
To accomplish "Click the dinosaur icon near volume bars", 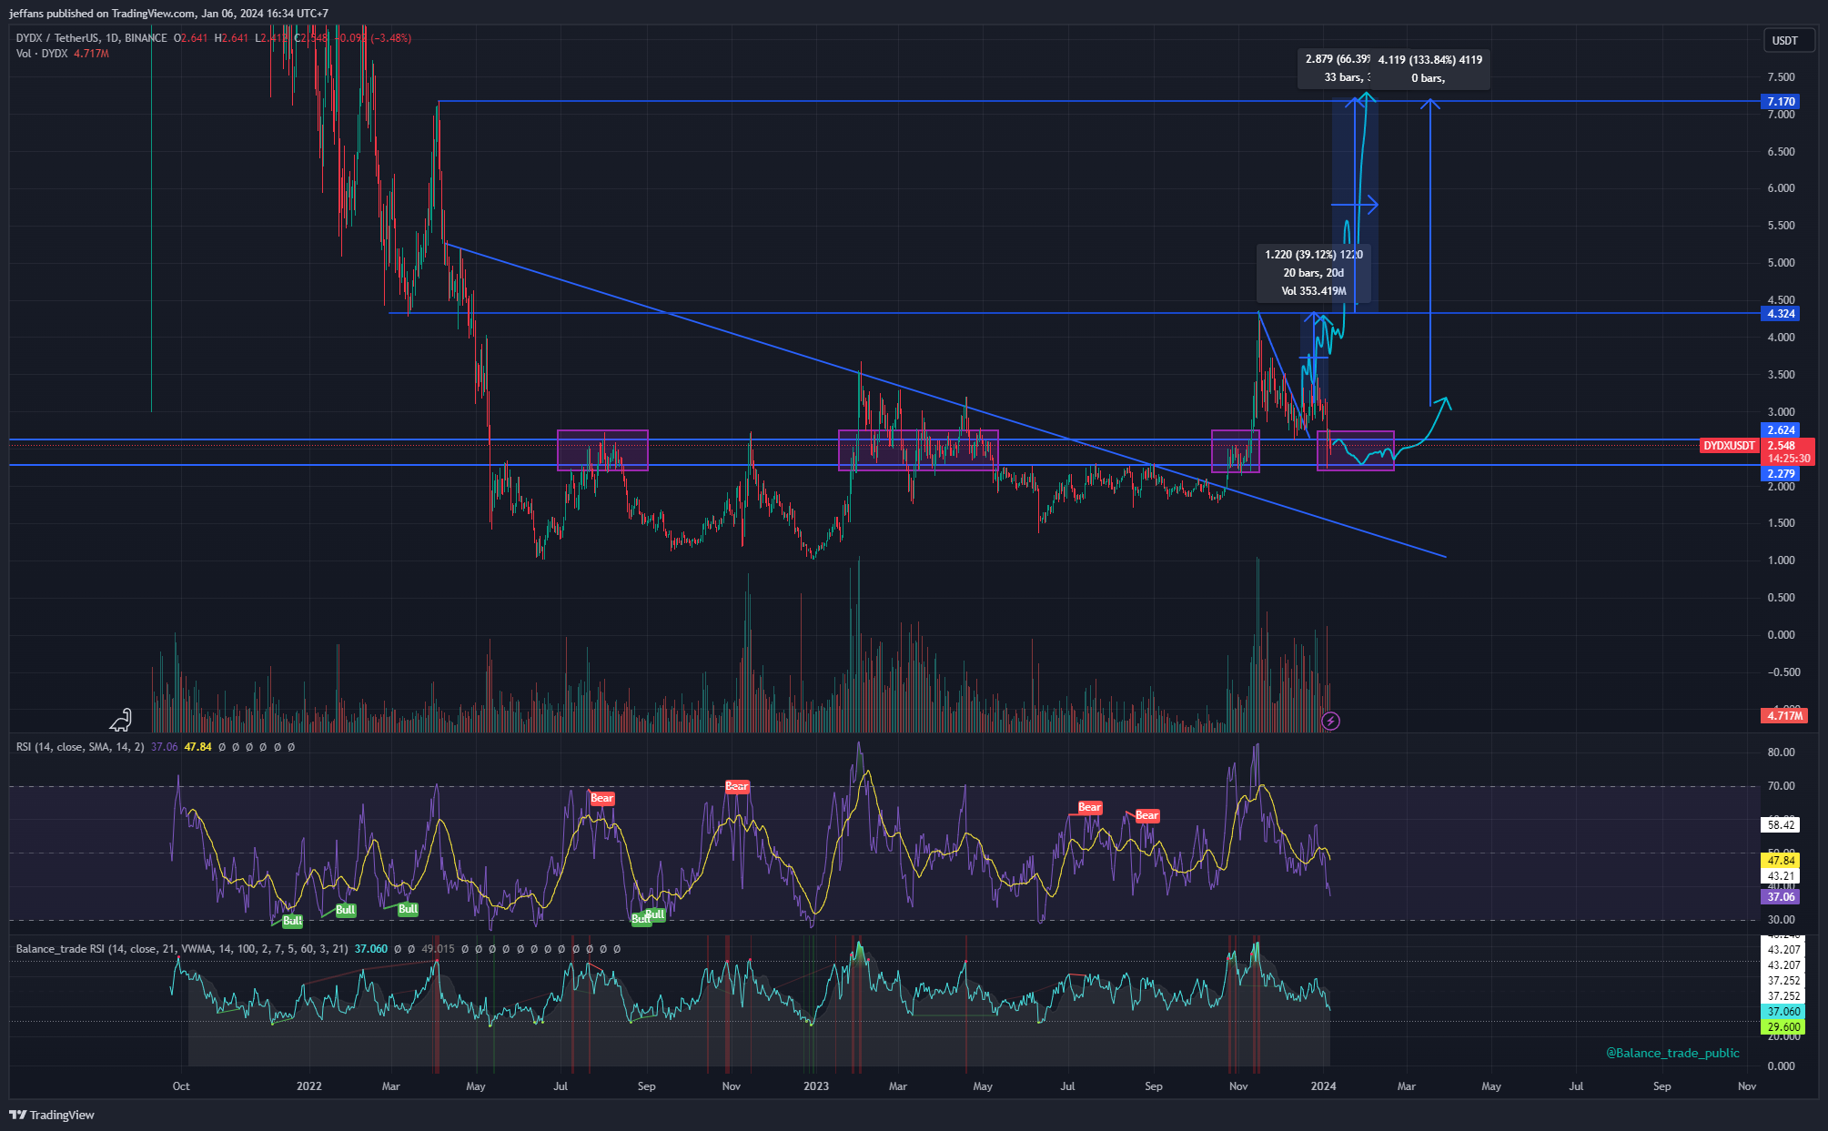I will coord(121,720).
